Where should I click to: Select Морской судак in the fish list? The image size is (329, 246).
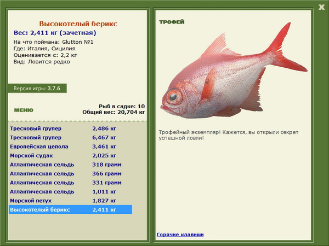pos(71,155)
